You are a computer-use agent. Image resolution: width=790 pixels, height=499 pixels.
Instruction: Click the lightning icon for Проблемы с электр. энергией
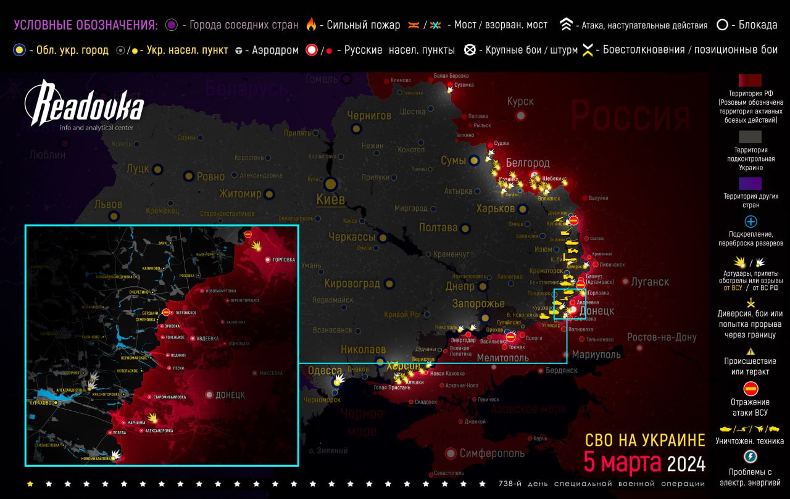[750, 456]
